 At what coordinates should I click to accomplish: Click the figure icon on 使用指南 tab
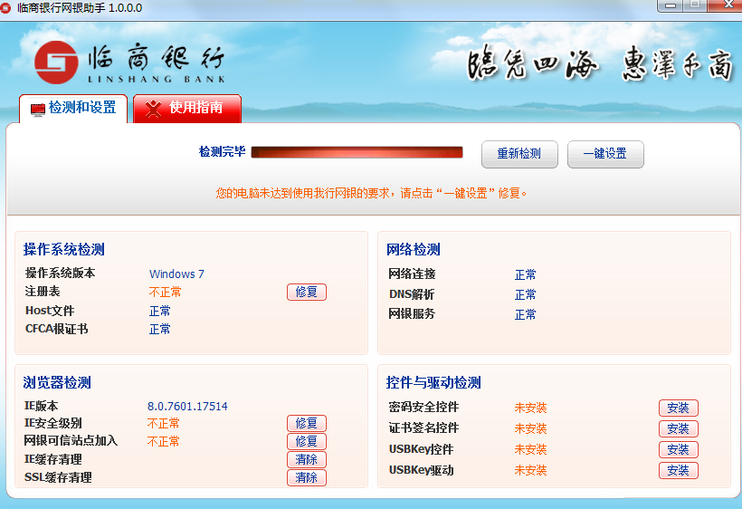tap(153, 109)
